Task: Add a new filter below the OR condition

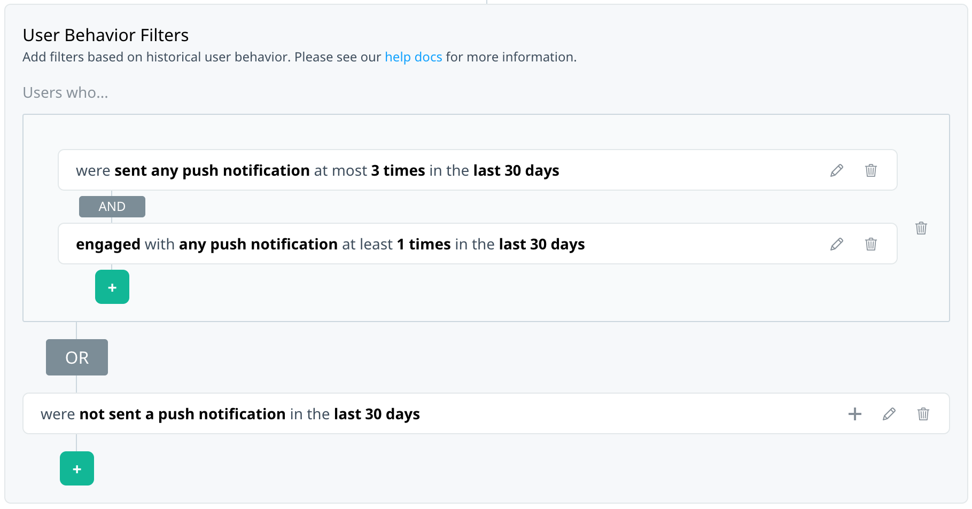Action: click(77, 468)
